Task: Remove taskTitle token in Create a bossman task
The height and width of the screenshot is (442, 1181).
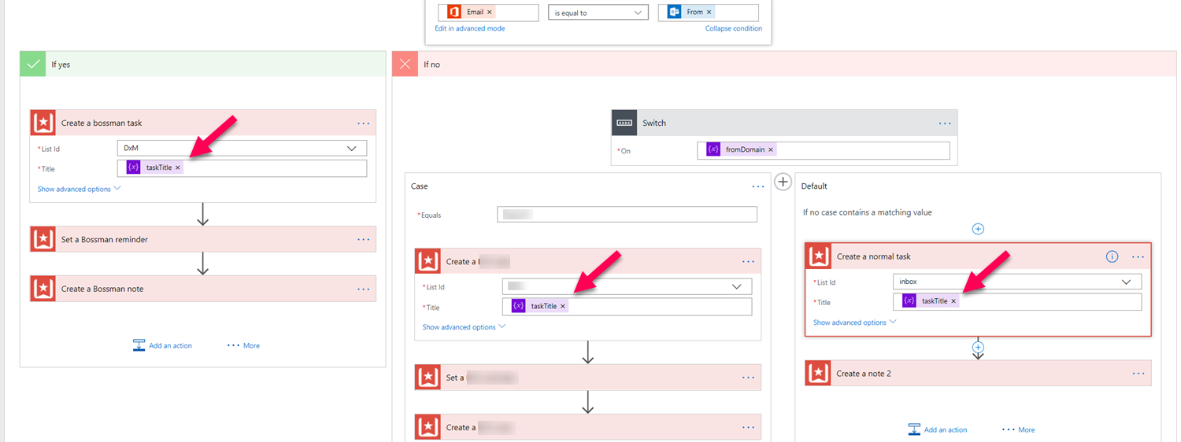Action: click(178, 168)
